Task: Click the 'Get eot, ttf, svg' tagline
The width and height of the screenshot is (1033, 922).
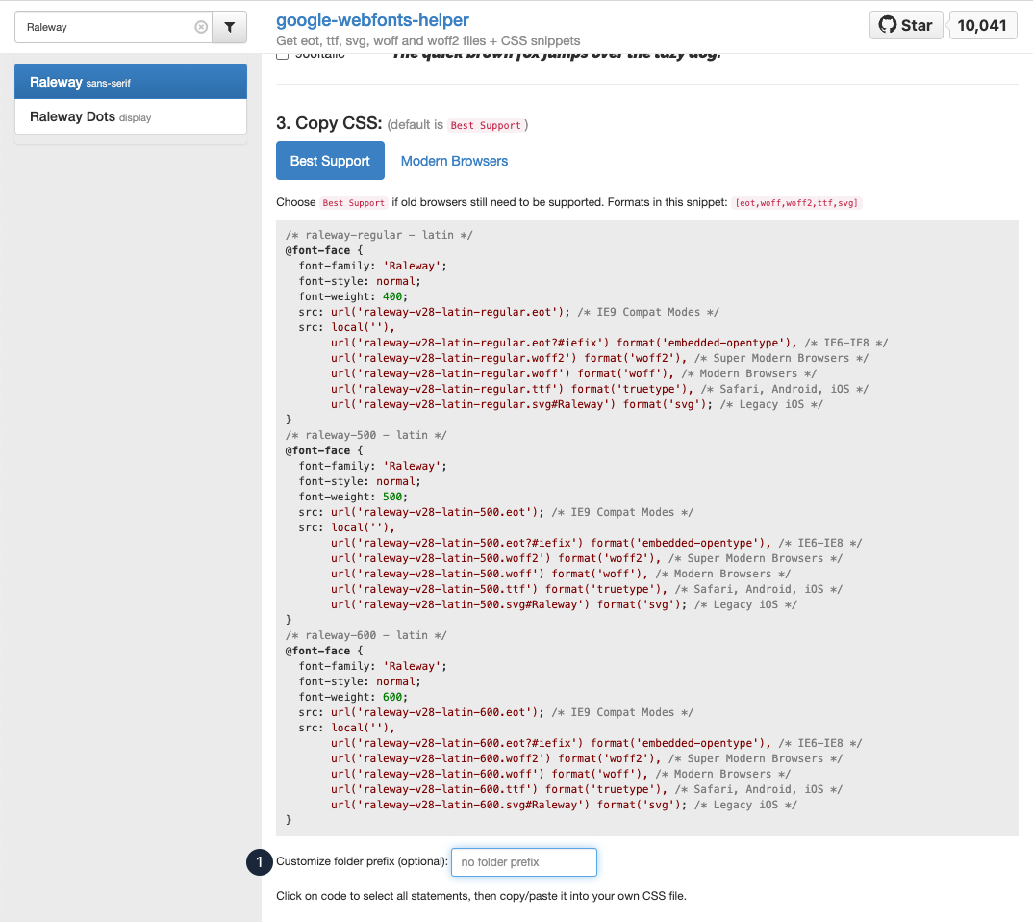Action: [428, 40]
